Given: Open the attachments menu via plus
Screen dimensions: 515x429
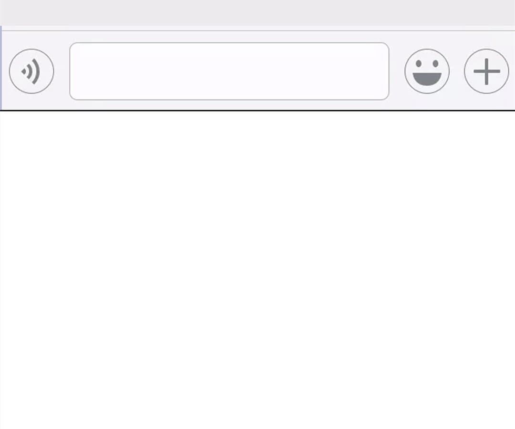Looking at the screenshot, I should [486, 71].
